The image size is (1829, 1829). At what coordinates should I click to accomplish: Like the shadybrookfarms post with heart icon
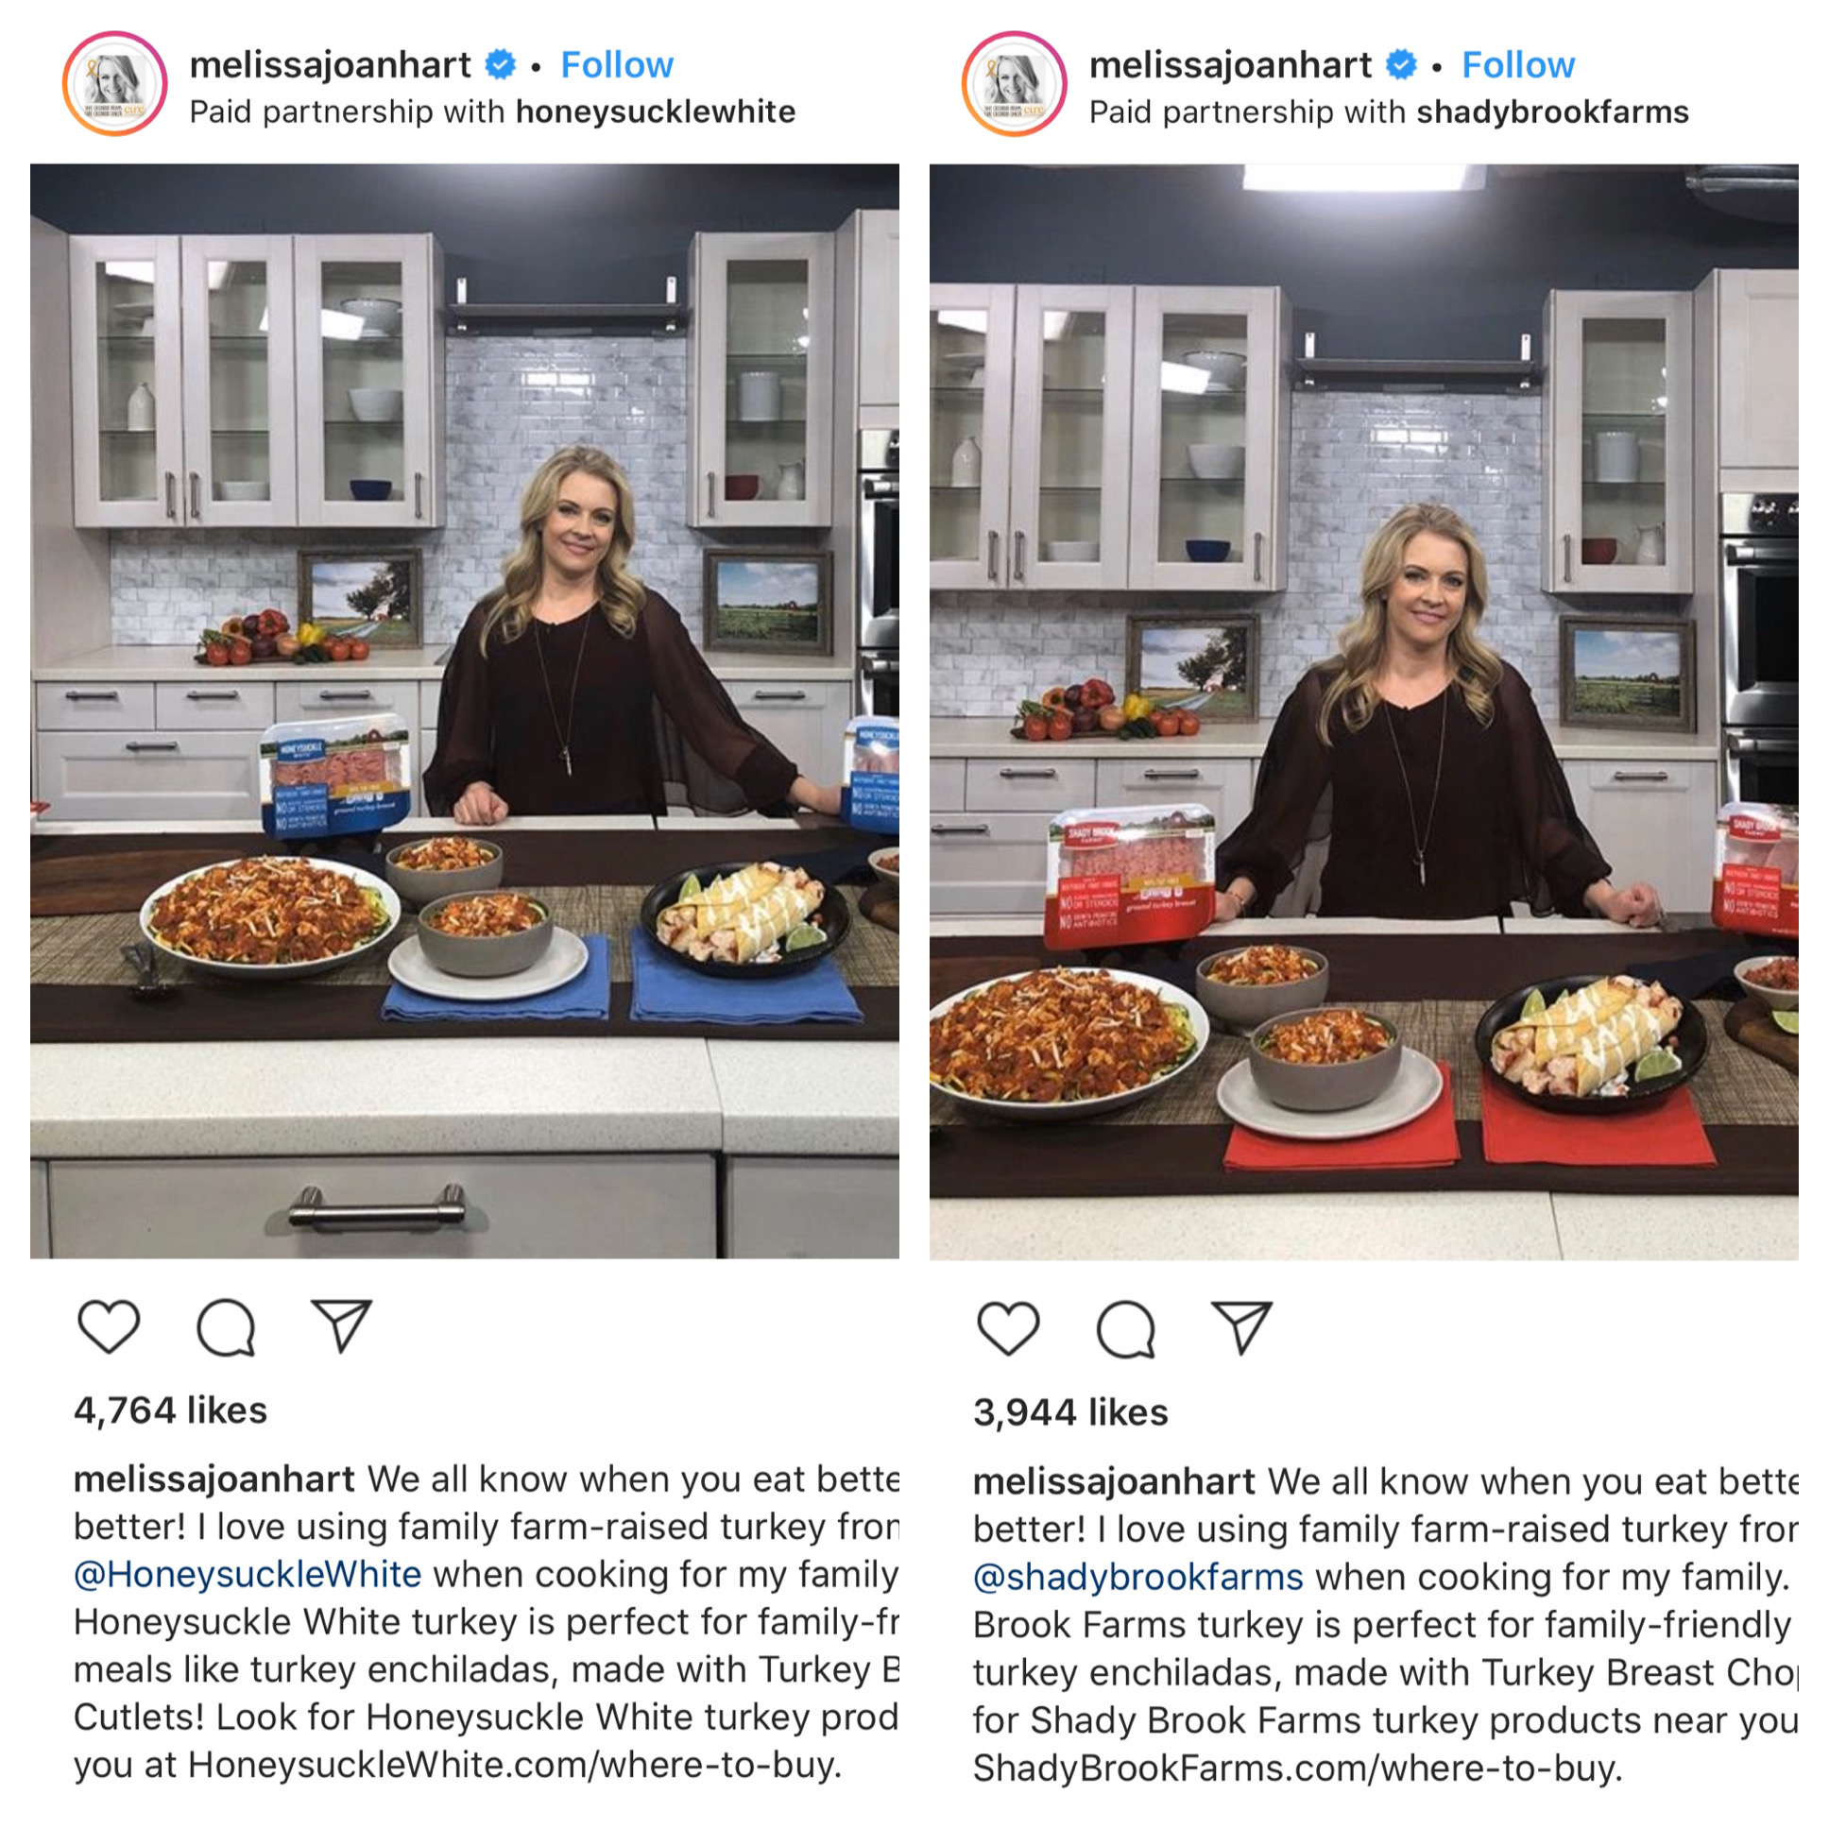pyautogui.click(x=1008, y=1328)
